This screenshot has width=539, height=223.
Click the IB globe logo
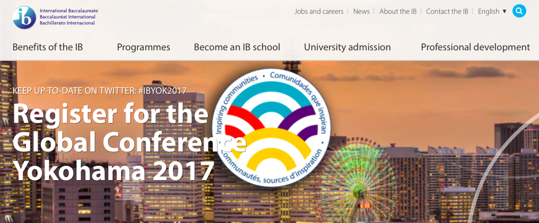(x=24, y=17)
